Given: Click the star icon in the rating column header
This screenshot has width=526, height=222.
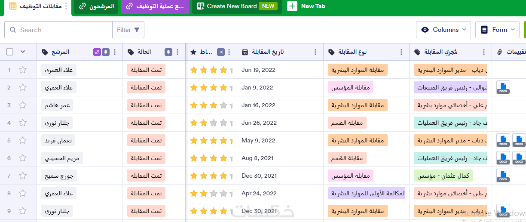Looking at the screenshot, I should point(193,52).
